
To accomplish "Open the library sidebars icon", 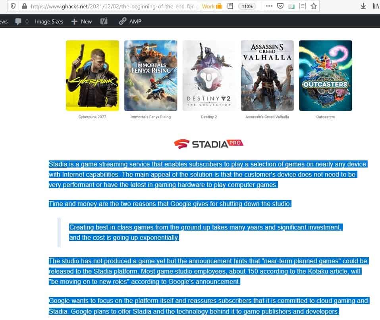I will click(x=376, y=6).
